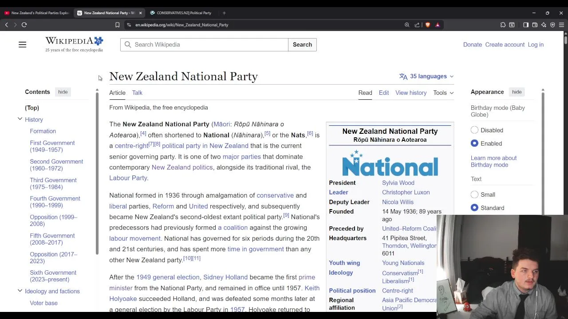
Task: Open the Brave VPN shield icon
Action: coord(552,25)
